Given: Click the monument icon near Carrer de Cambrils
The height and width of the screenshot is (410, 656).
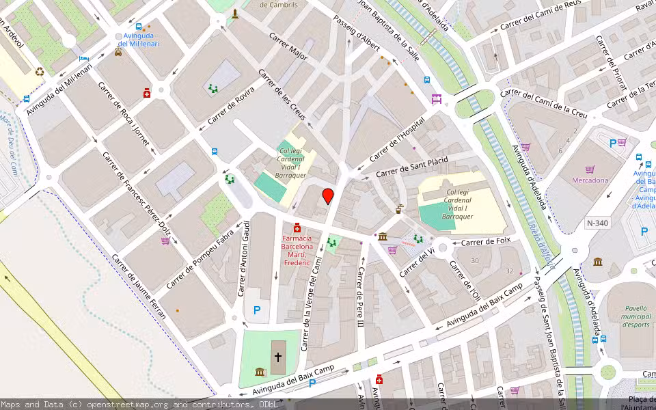Looking at the screenshot, I should 235,12.
